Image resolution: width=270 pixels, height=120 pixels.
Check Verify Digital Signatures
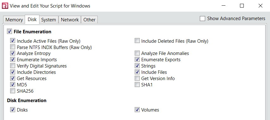coord(13,66)
